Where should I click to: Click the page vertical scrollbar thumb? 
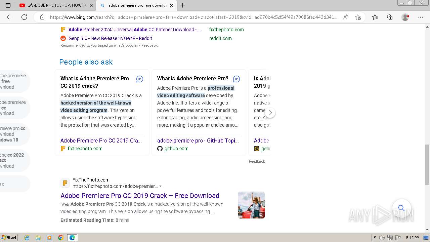click(427, 165)
